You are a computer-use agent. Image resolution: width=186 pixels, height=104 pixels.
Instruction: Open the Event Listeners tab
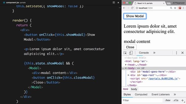tap(161, 94)
